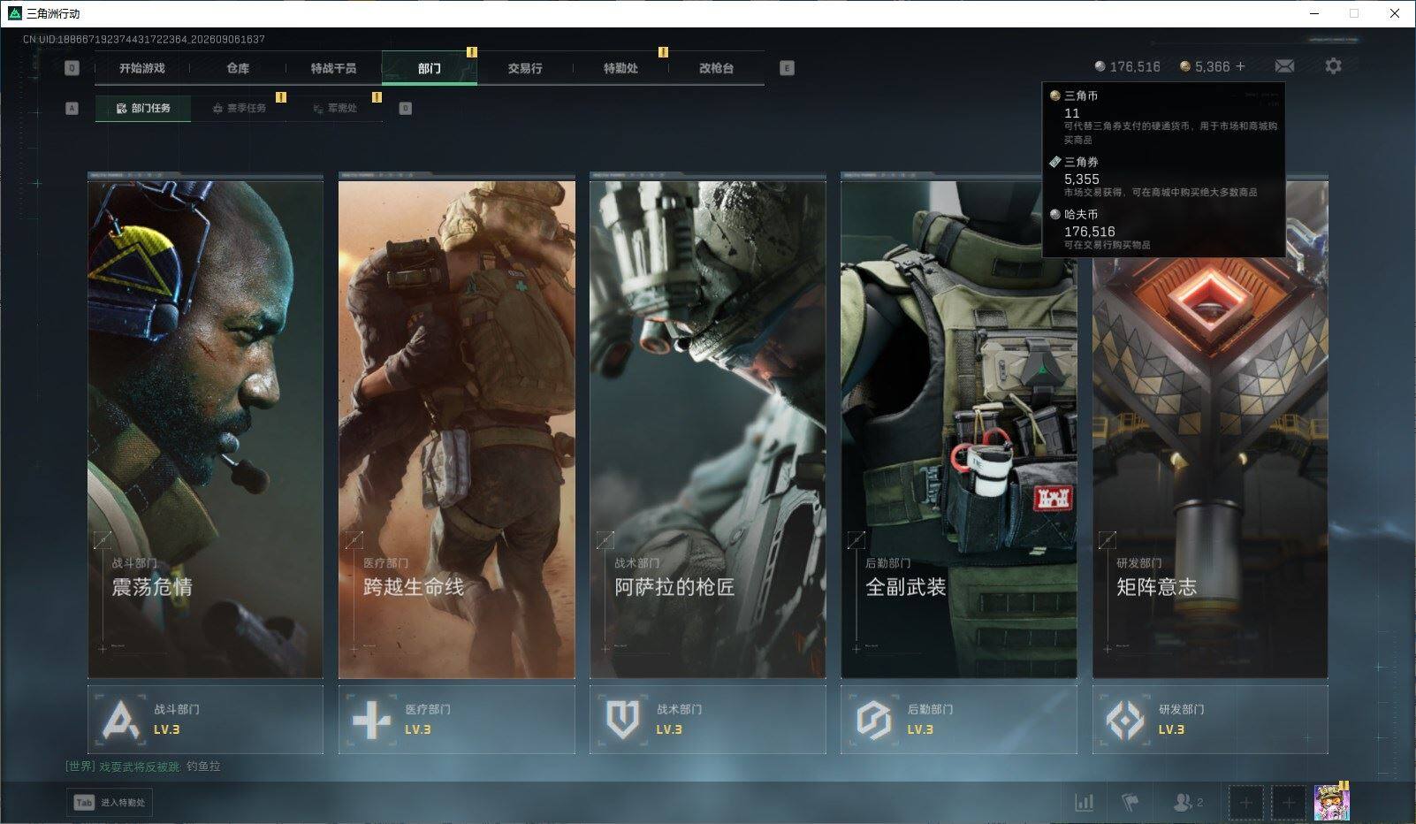Click LV.3 under 战斗部门

coord(167,729)
